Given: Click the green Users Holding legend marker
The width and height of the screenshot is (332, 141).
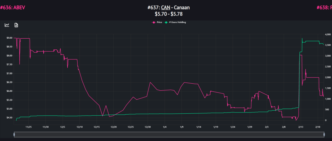Looking at the screenshot, I should [x=166, y=22].
